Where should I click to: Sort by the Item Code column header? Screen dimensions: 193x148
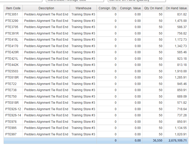coord(13,8)
